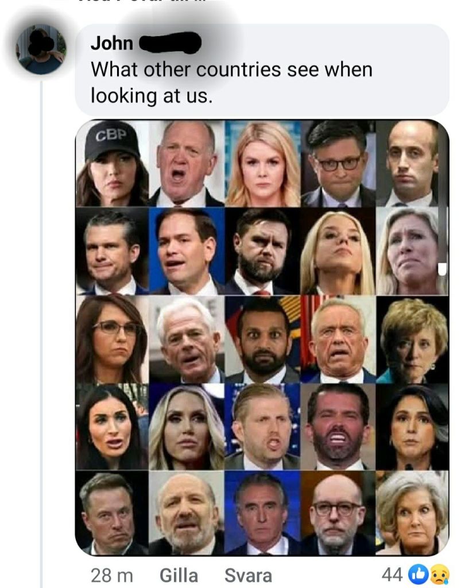Open the wide-eyed bearded man's photo
Viewport: 465px width, 588px height.
(262, 340)
